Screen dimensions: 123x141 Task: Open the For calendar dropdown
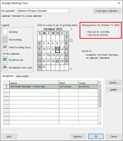pos(44,11)
